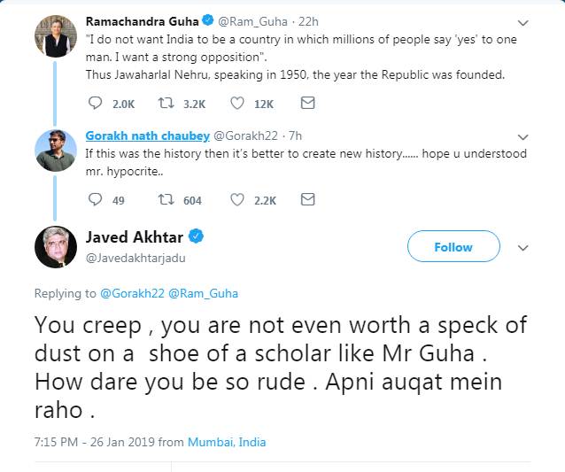565x472 pixels.
Task: Click @Ram_Guha mention in replying-to line
Action: 204,293
